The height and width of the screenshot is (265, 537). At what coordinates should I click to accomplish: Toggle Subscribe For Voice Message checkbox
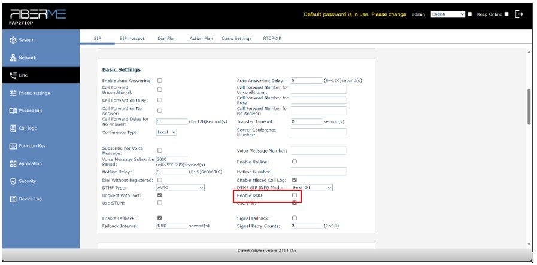click(160, 150)
